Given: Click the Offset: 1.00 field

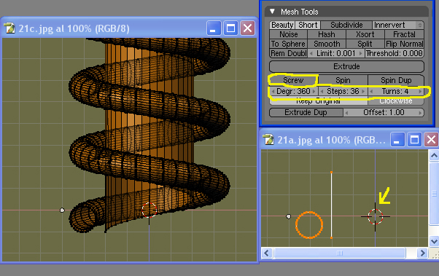Looking at the screenshot, I should tap(384, 112).
